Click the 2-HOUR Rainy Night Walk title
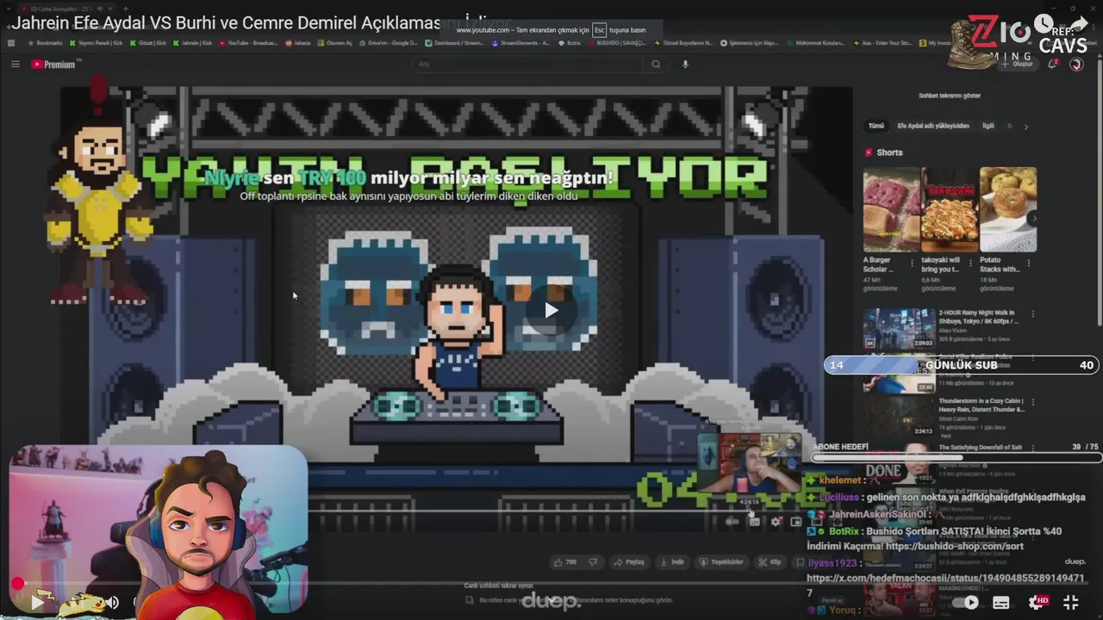The width and height of the screenshot is (1103, 620). (x=978, y=317)
